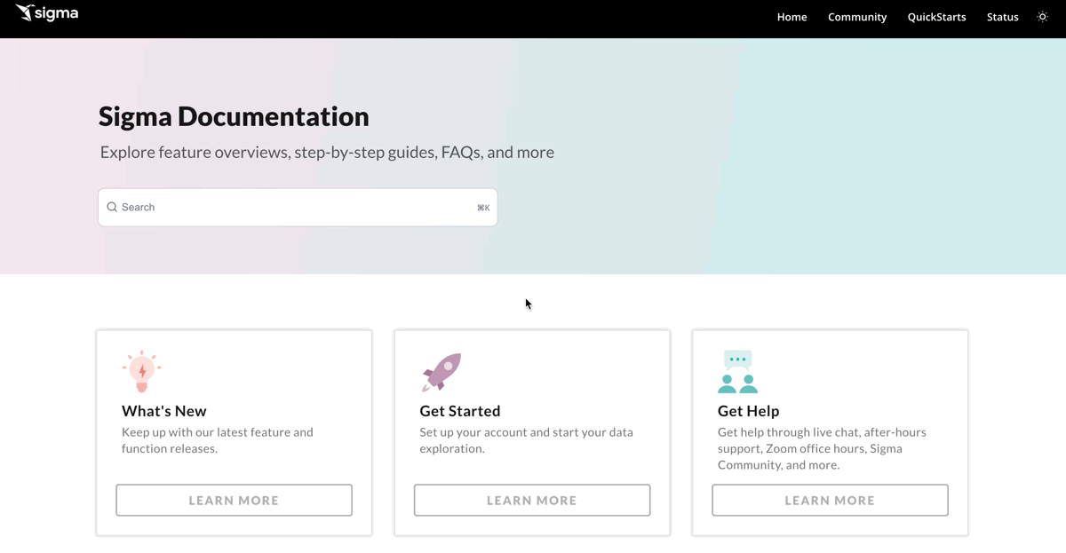The width and height of the screenshot is (1066, 553).
Task: Go to QuickStarts in the top navigation
Action: 936,17
